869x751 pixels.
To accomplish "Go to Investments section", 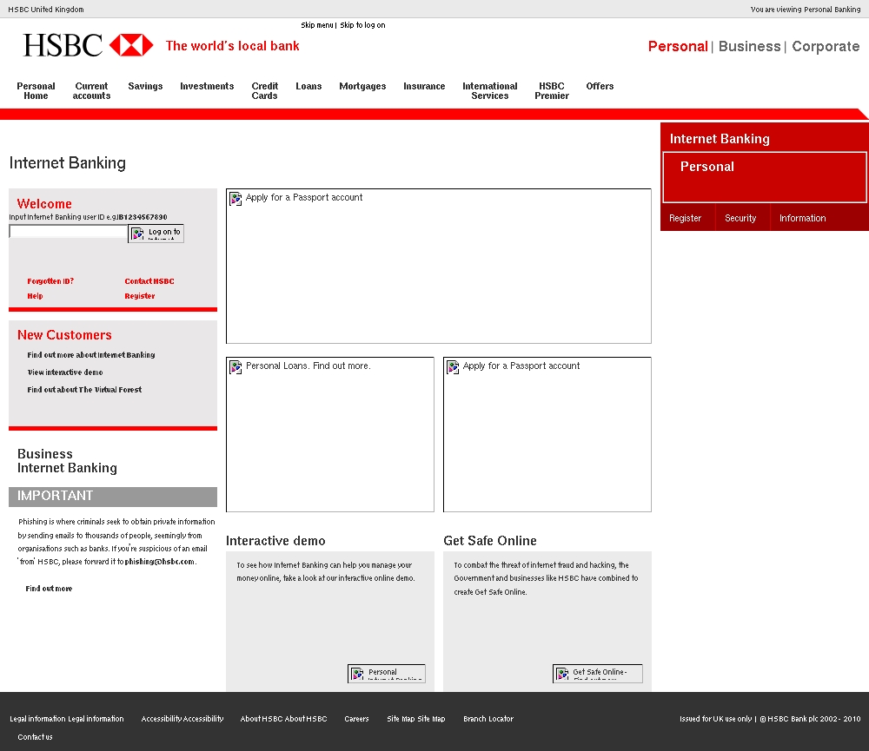I will coord(207,87).
